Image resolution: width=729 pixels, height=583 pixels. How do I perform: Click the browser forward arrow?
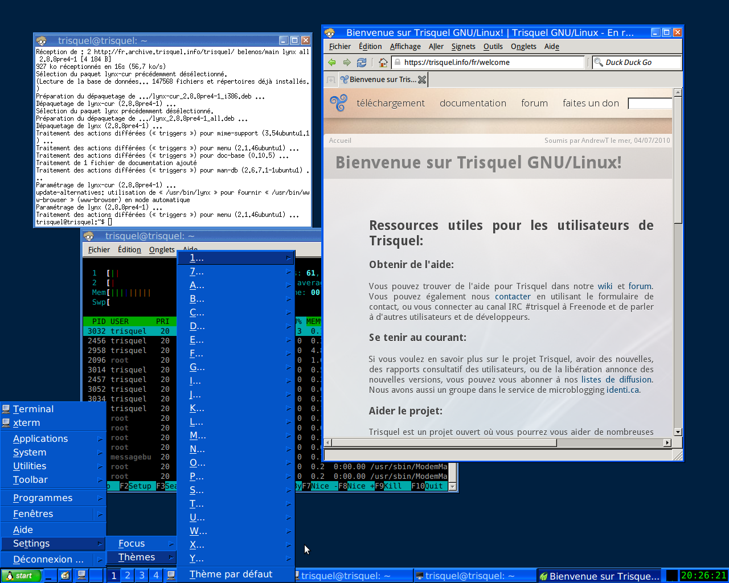[347, 62]
